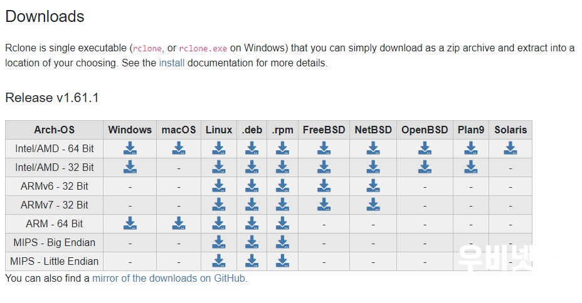Click the Linux column header
Image resolution: width=582 pixels, height=303 pixels.
(219, 130)
